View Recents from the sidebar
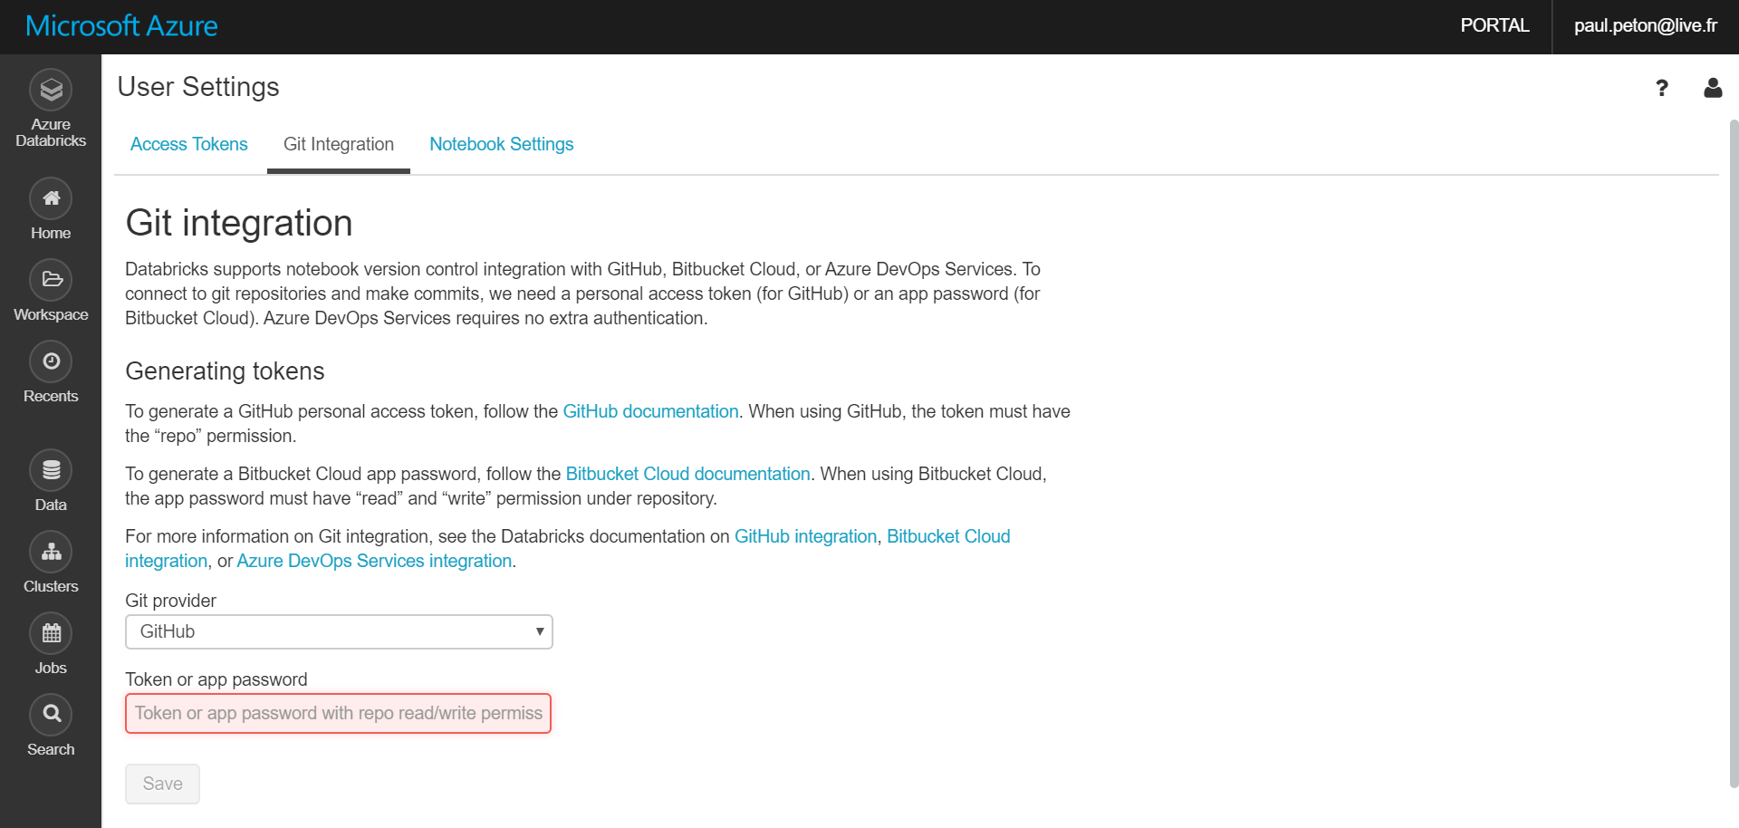 tap(50, 361)
